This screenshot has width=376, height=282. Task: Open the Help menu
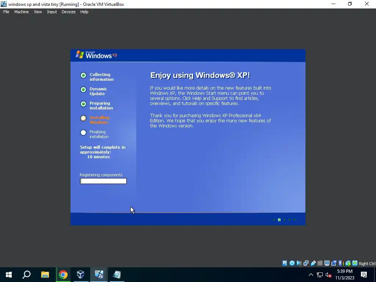coord(84,12)
